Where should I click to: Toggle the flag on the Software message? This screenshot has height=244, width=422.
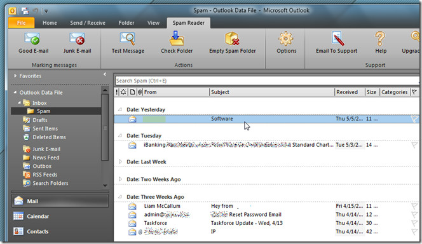tap(414, 119)
